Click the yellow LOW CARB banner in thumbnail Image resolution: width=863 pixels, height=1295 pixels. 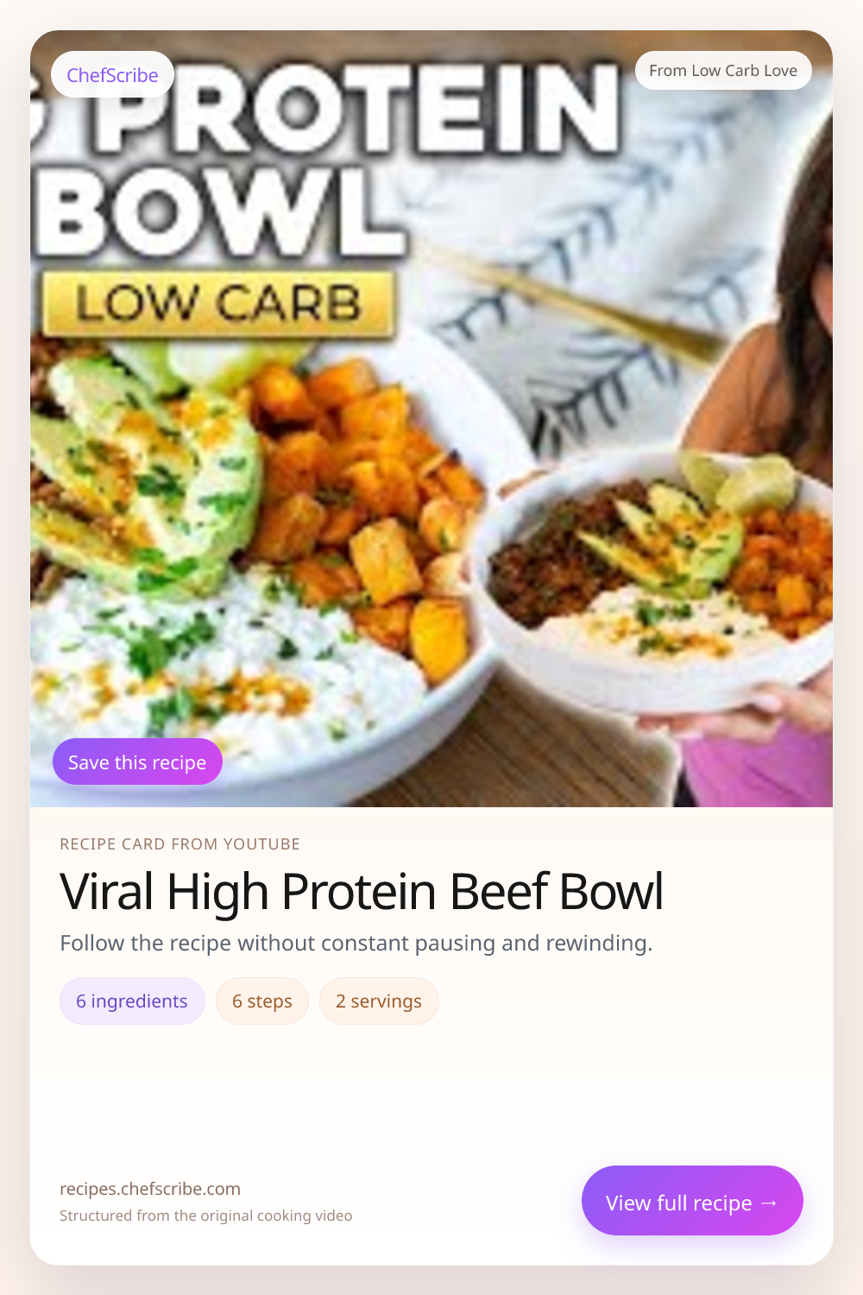tap(218, 304)
